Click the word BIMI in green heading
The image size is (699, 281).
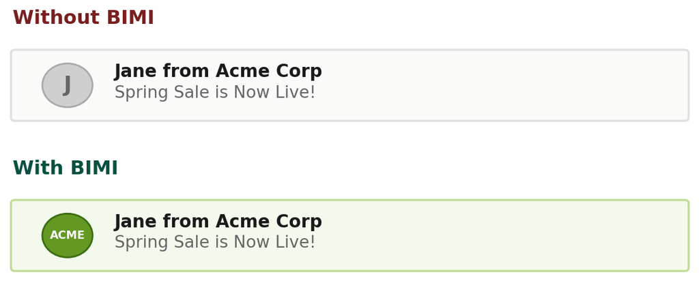point(94,168)
